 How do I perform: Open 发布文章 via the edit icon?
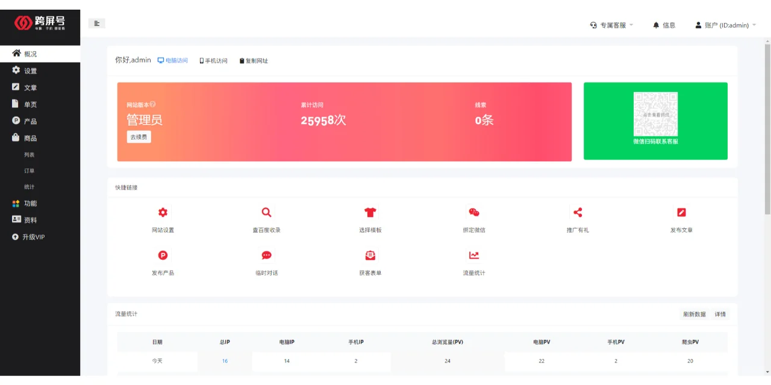pos(681,212)
